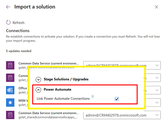Open the Office connection dropdown chevron
The image size is (166, 124).
[x=157, y=90]
